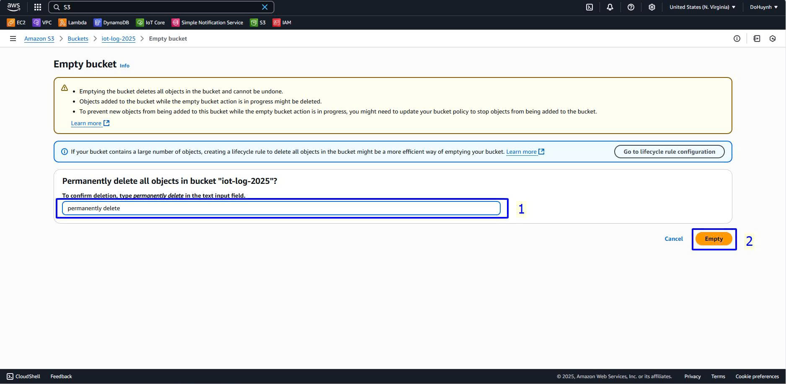786x384 pixels.
Task: Cancel the empty bucket action
Action: 674,239
